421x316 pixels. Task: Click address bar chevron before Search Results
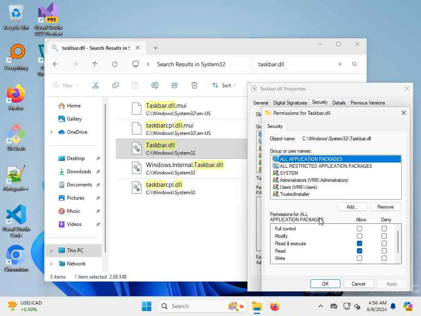coord(148,64)
